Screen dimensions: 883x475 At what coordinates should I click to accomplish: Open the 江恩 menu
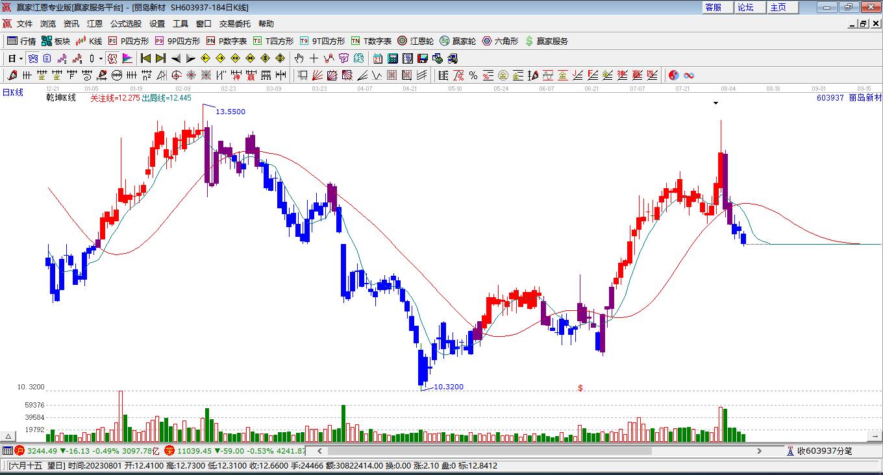click(95, 23)
